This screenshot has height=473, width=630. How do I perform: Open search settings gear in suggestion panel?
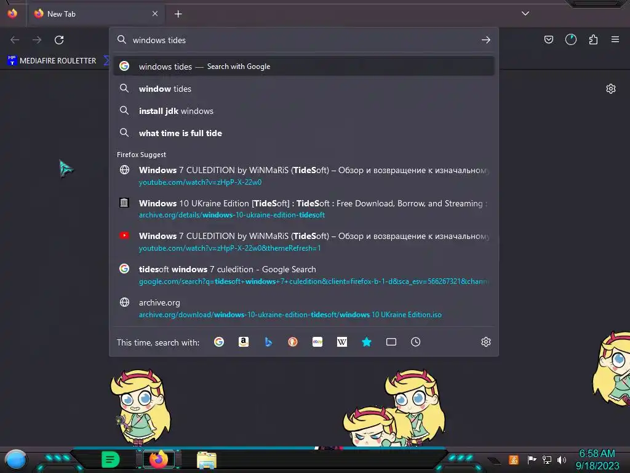pyautogui.click(x=486, y=342)
